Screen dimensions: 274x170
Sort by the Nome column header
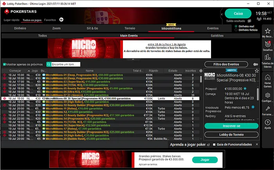(90, 71)
